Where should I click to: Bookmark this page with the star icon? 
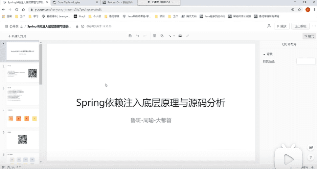299,10
